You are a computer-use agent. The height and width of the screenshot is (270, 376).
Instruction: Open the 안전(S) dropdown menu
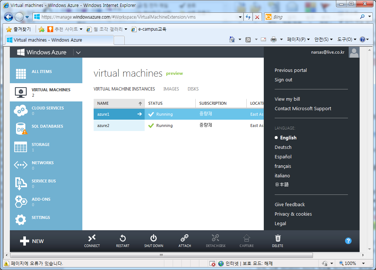click(x=323, y=39)
